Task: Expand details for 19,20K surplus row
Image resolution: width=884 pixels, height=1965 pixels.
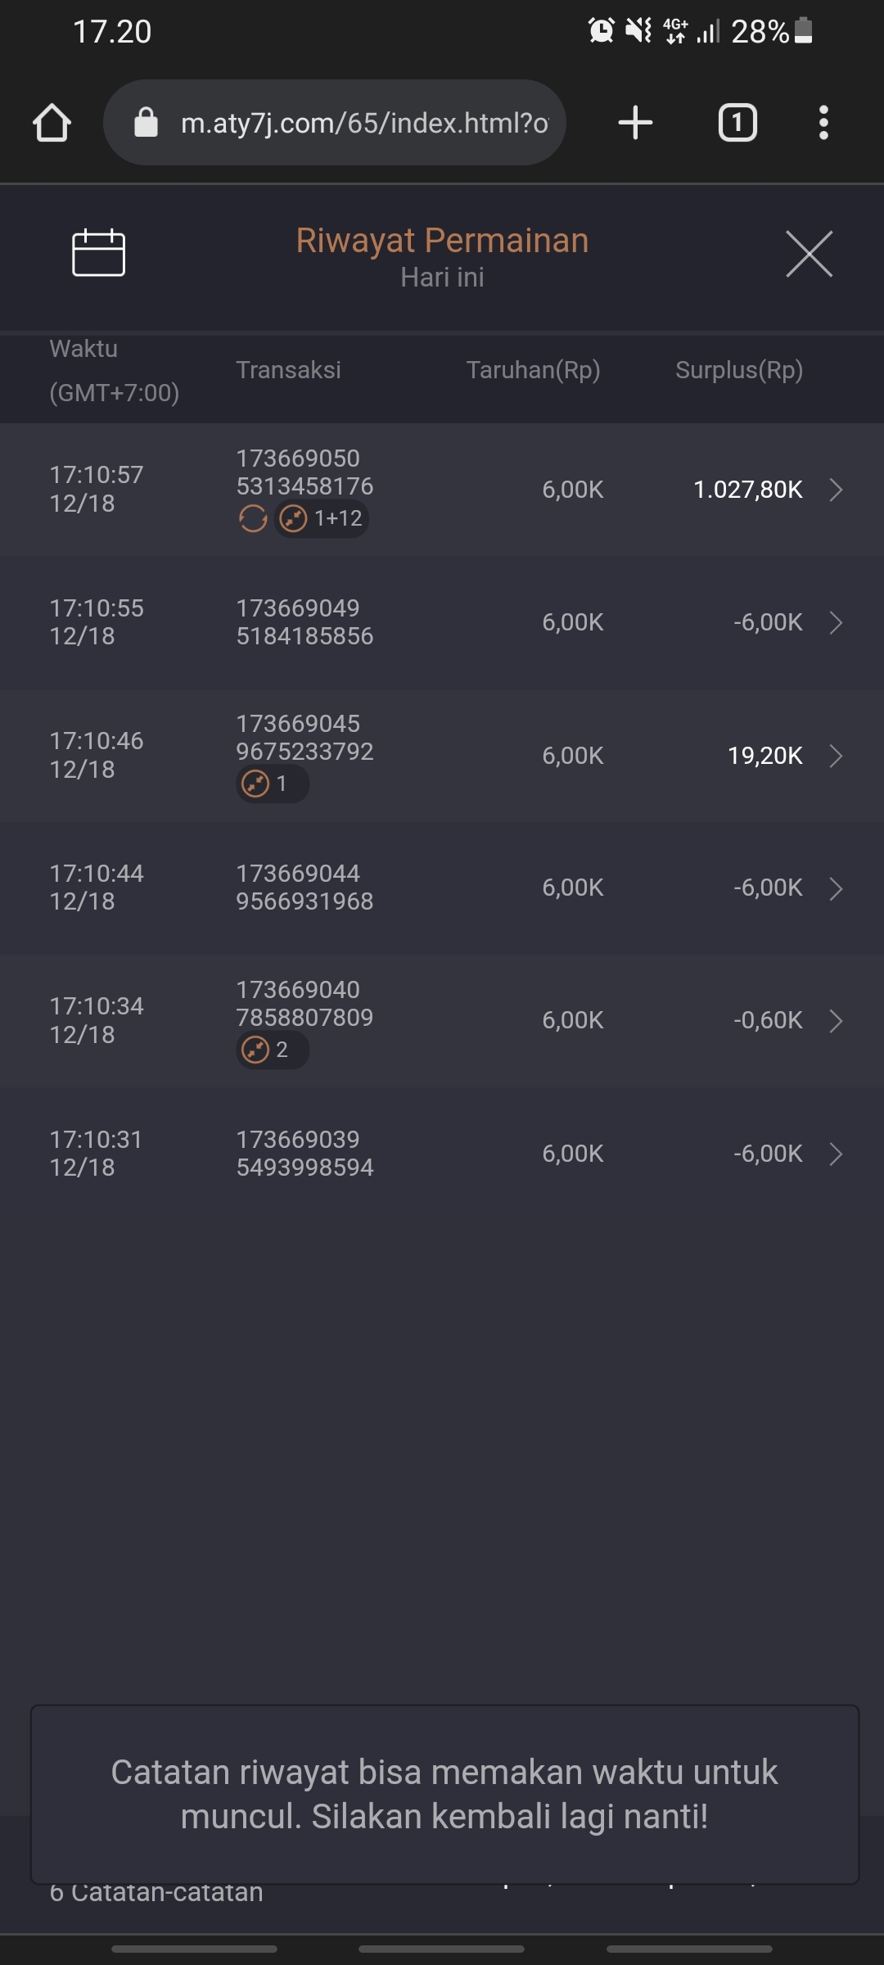Action: [835, 755]
